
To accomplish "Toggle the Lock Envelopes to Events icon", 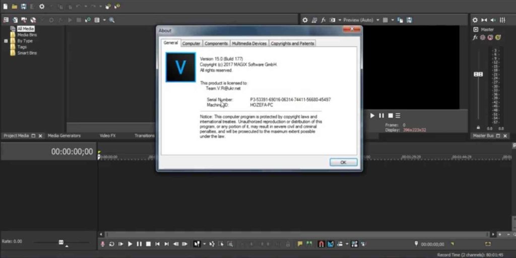I will tap(354, 244).
